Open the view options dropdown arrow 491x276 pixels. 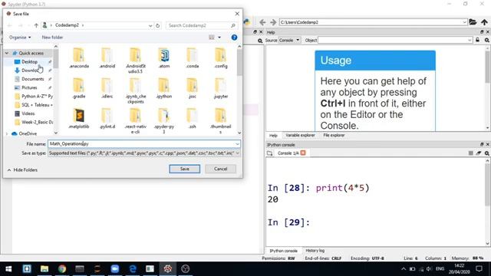[x=219, y=38]
